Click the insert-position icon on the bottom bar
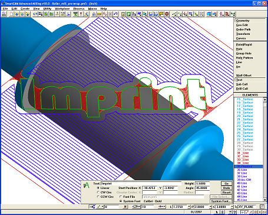This screenshot has height=215, width=268. 93,207
